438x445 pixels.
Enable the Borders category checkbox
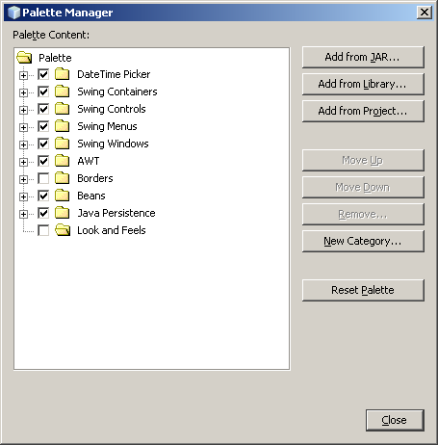43,178
